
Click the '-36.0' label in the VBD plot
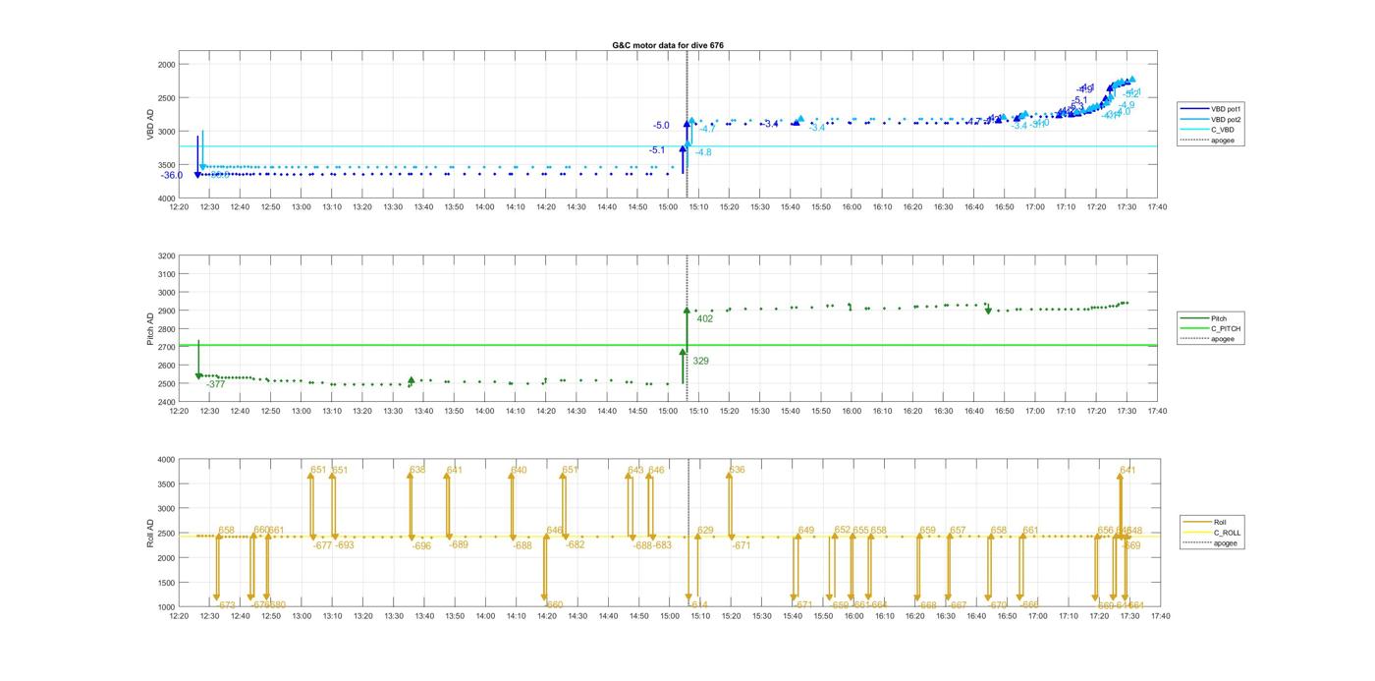coord(172,176)
